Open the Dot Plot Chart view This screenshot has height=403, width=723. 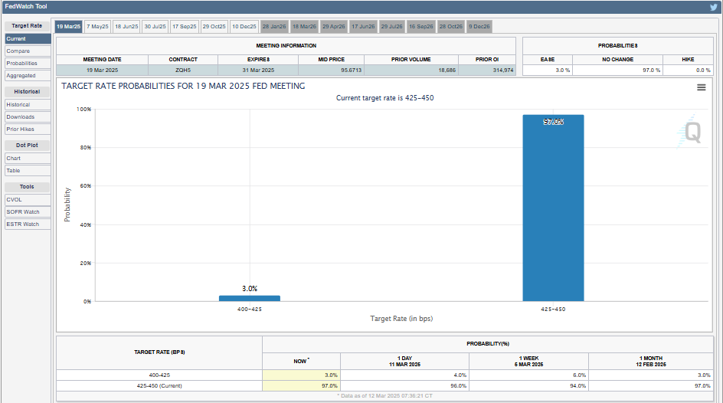tap(14, 159)
